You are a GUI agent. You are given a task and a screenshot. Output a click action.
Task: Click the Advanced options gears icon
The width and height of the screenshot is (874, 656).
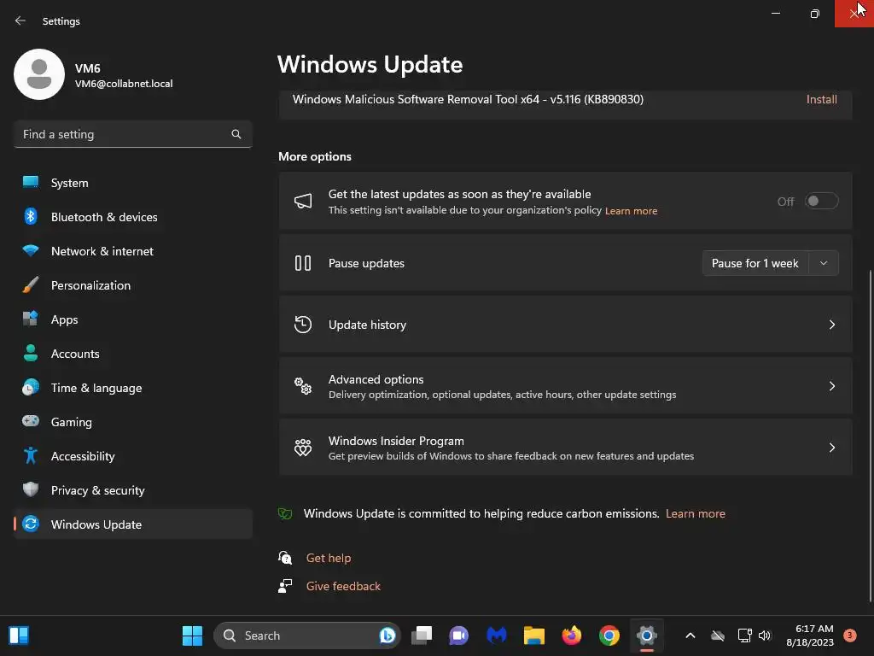pyautogui.click(x=303, y=386)
